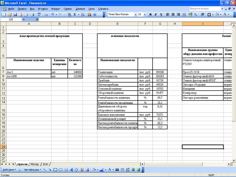Create a new workbook with New icon

click(5, 14)
